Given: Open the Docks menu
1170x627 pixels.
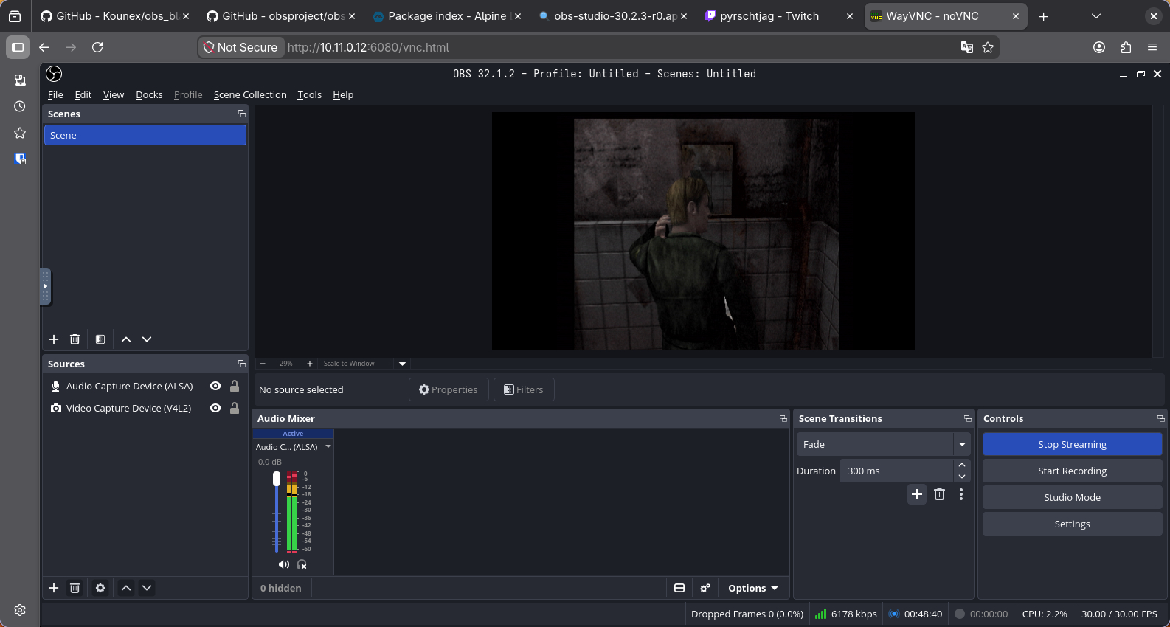Looking at the screenshot, I should [x=149, y=94].
